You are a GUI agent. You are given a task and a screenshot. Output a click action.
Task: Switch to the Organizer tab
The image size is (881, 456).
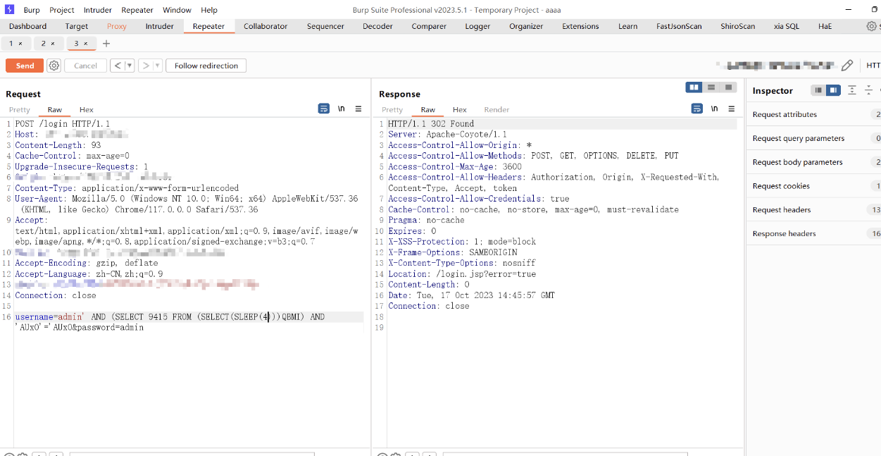[526, 26]
